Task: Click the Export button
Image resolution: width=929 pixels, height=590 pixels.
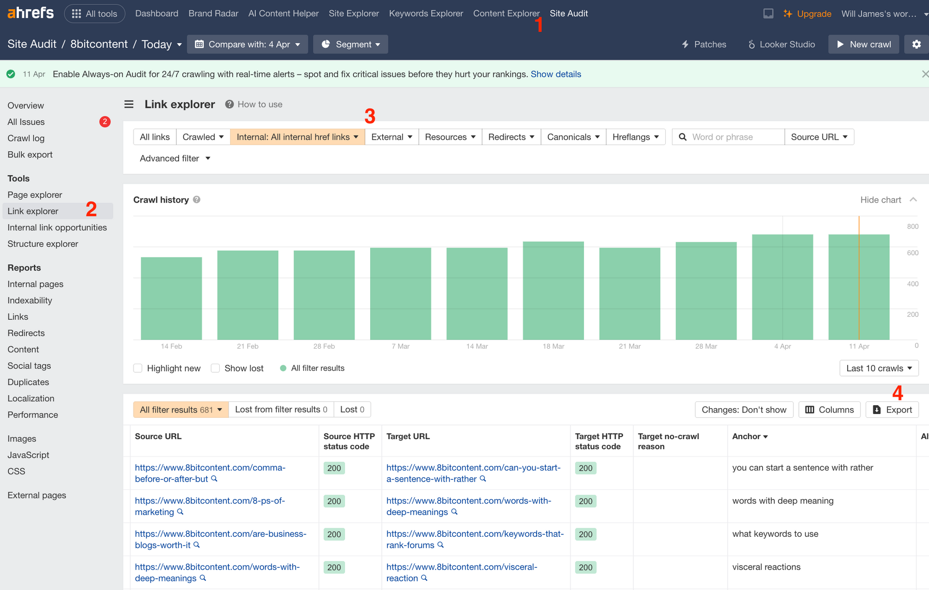Action: (x=892, y=410)
